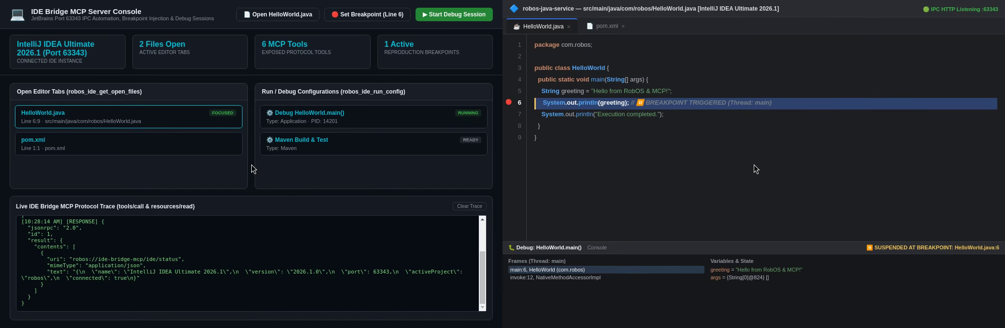Image resolution: width=1005 pixels, height=328 pixels.
Task: Click the 1 Active breakpoints stat card
Action: click(x=435, y=52)
